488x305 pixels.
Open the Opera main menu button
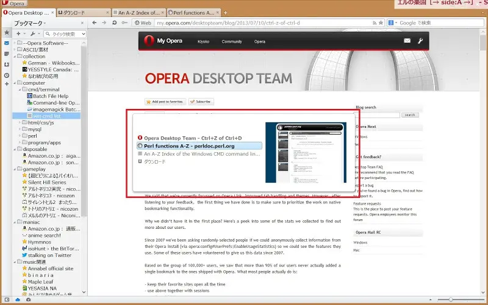[13, 4]
